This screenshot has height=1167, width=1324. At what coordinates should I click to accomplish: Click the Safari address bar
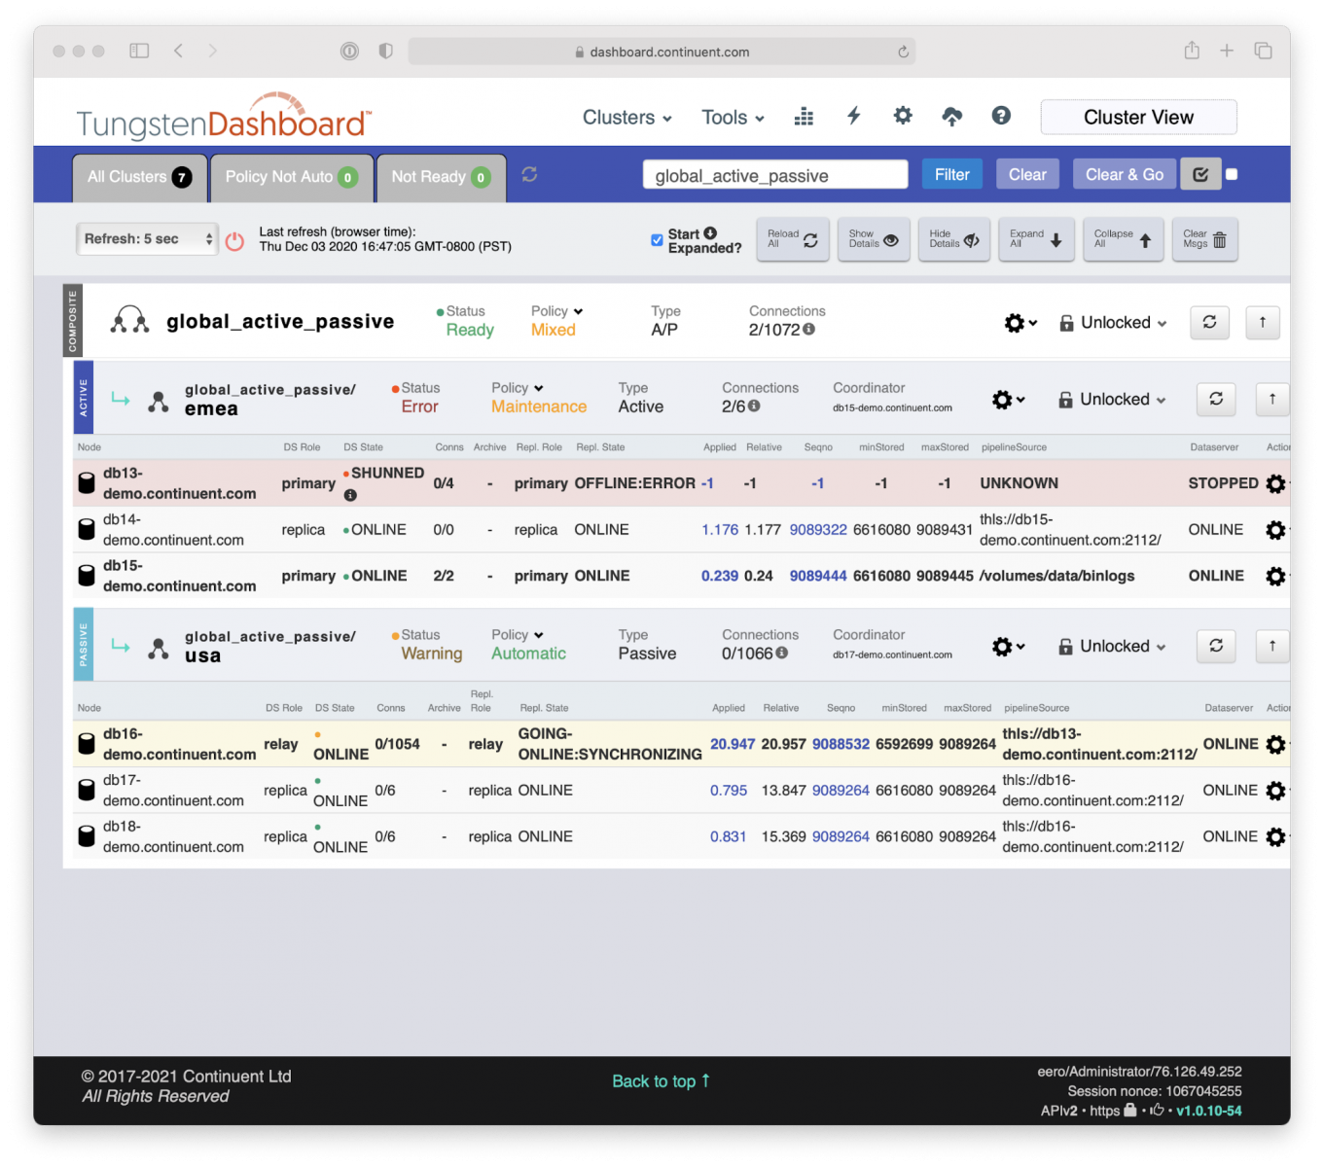[x=662, y=52]
